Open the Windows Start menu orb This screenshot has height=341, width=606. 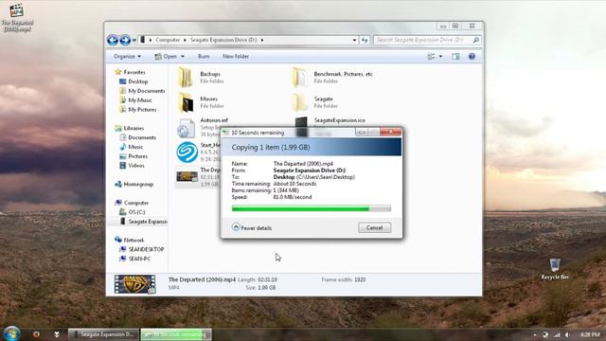click(11, 334)
